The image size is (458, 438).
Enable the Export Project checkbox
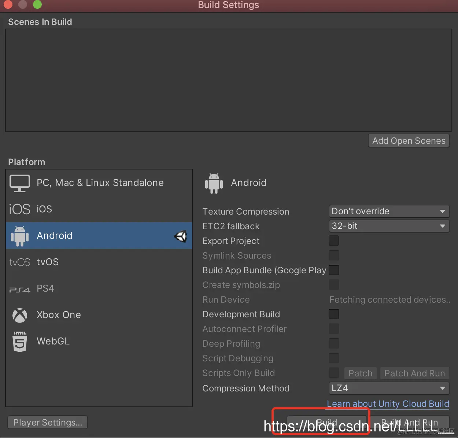tap(334, 241)
